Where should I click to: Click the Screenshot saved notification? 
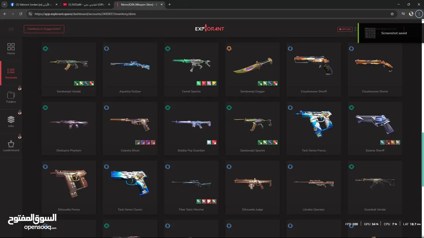point(391,33)
